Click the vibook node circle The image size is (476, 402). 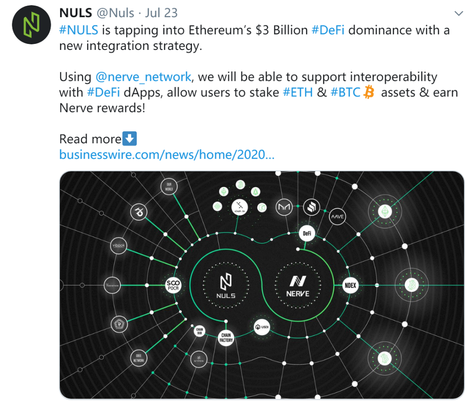tap(119, 245)
